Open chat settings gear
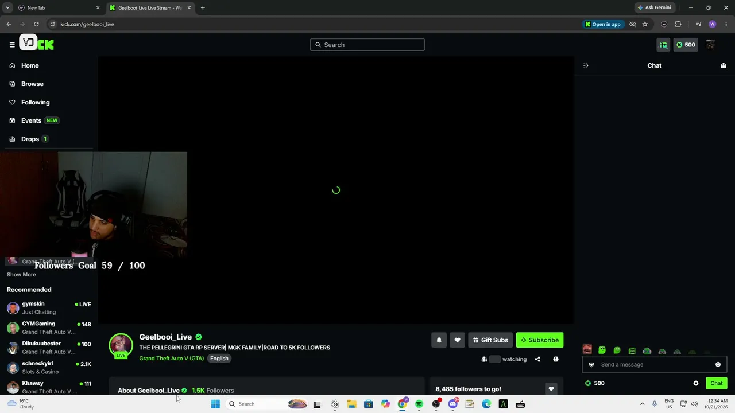735x413 pixels. point(696,383)
